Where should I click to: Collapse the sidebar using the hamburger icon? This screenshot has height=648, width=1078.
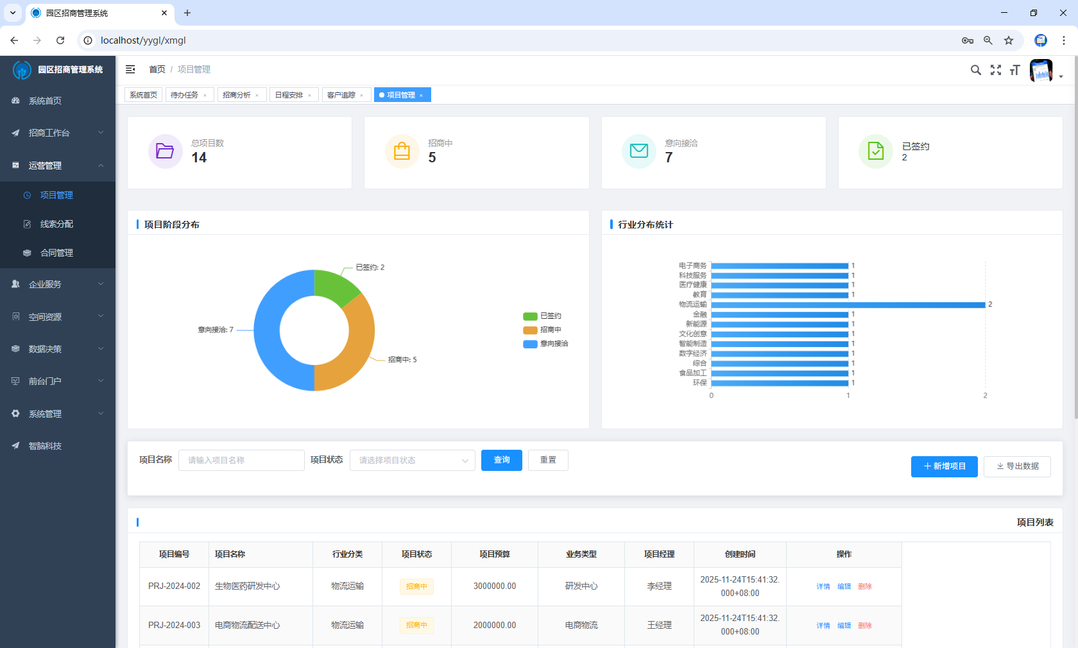tap(130, 69)
